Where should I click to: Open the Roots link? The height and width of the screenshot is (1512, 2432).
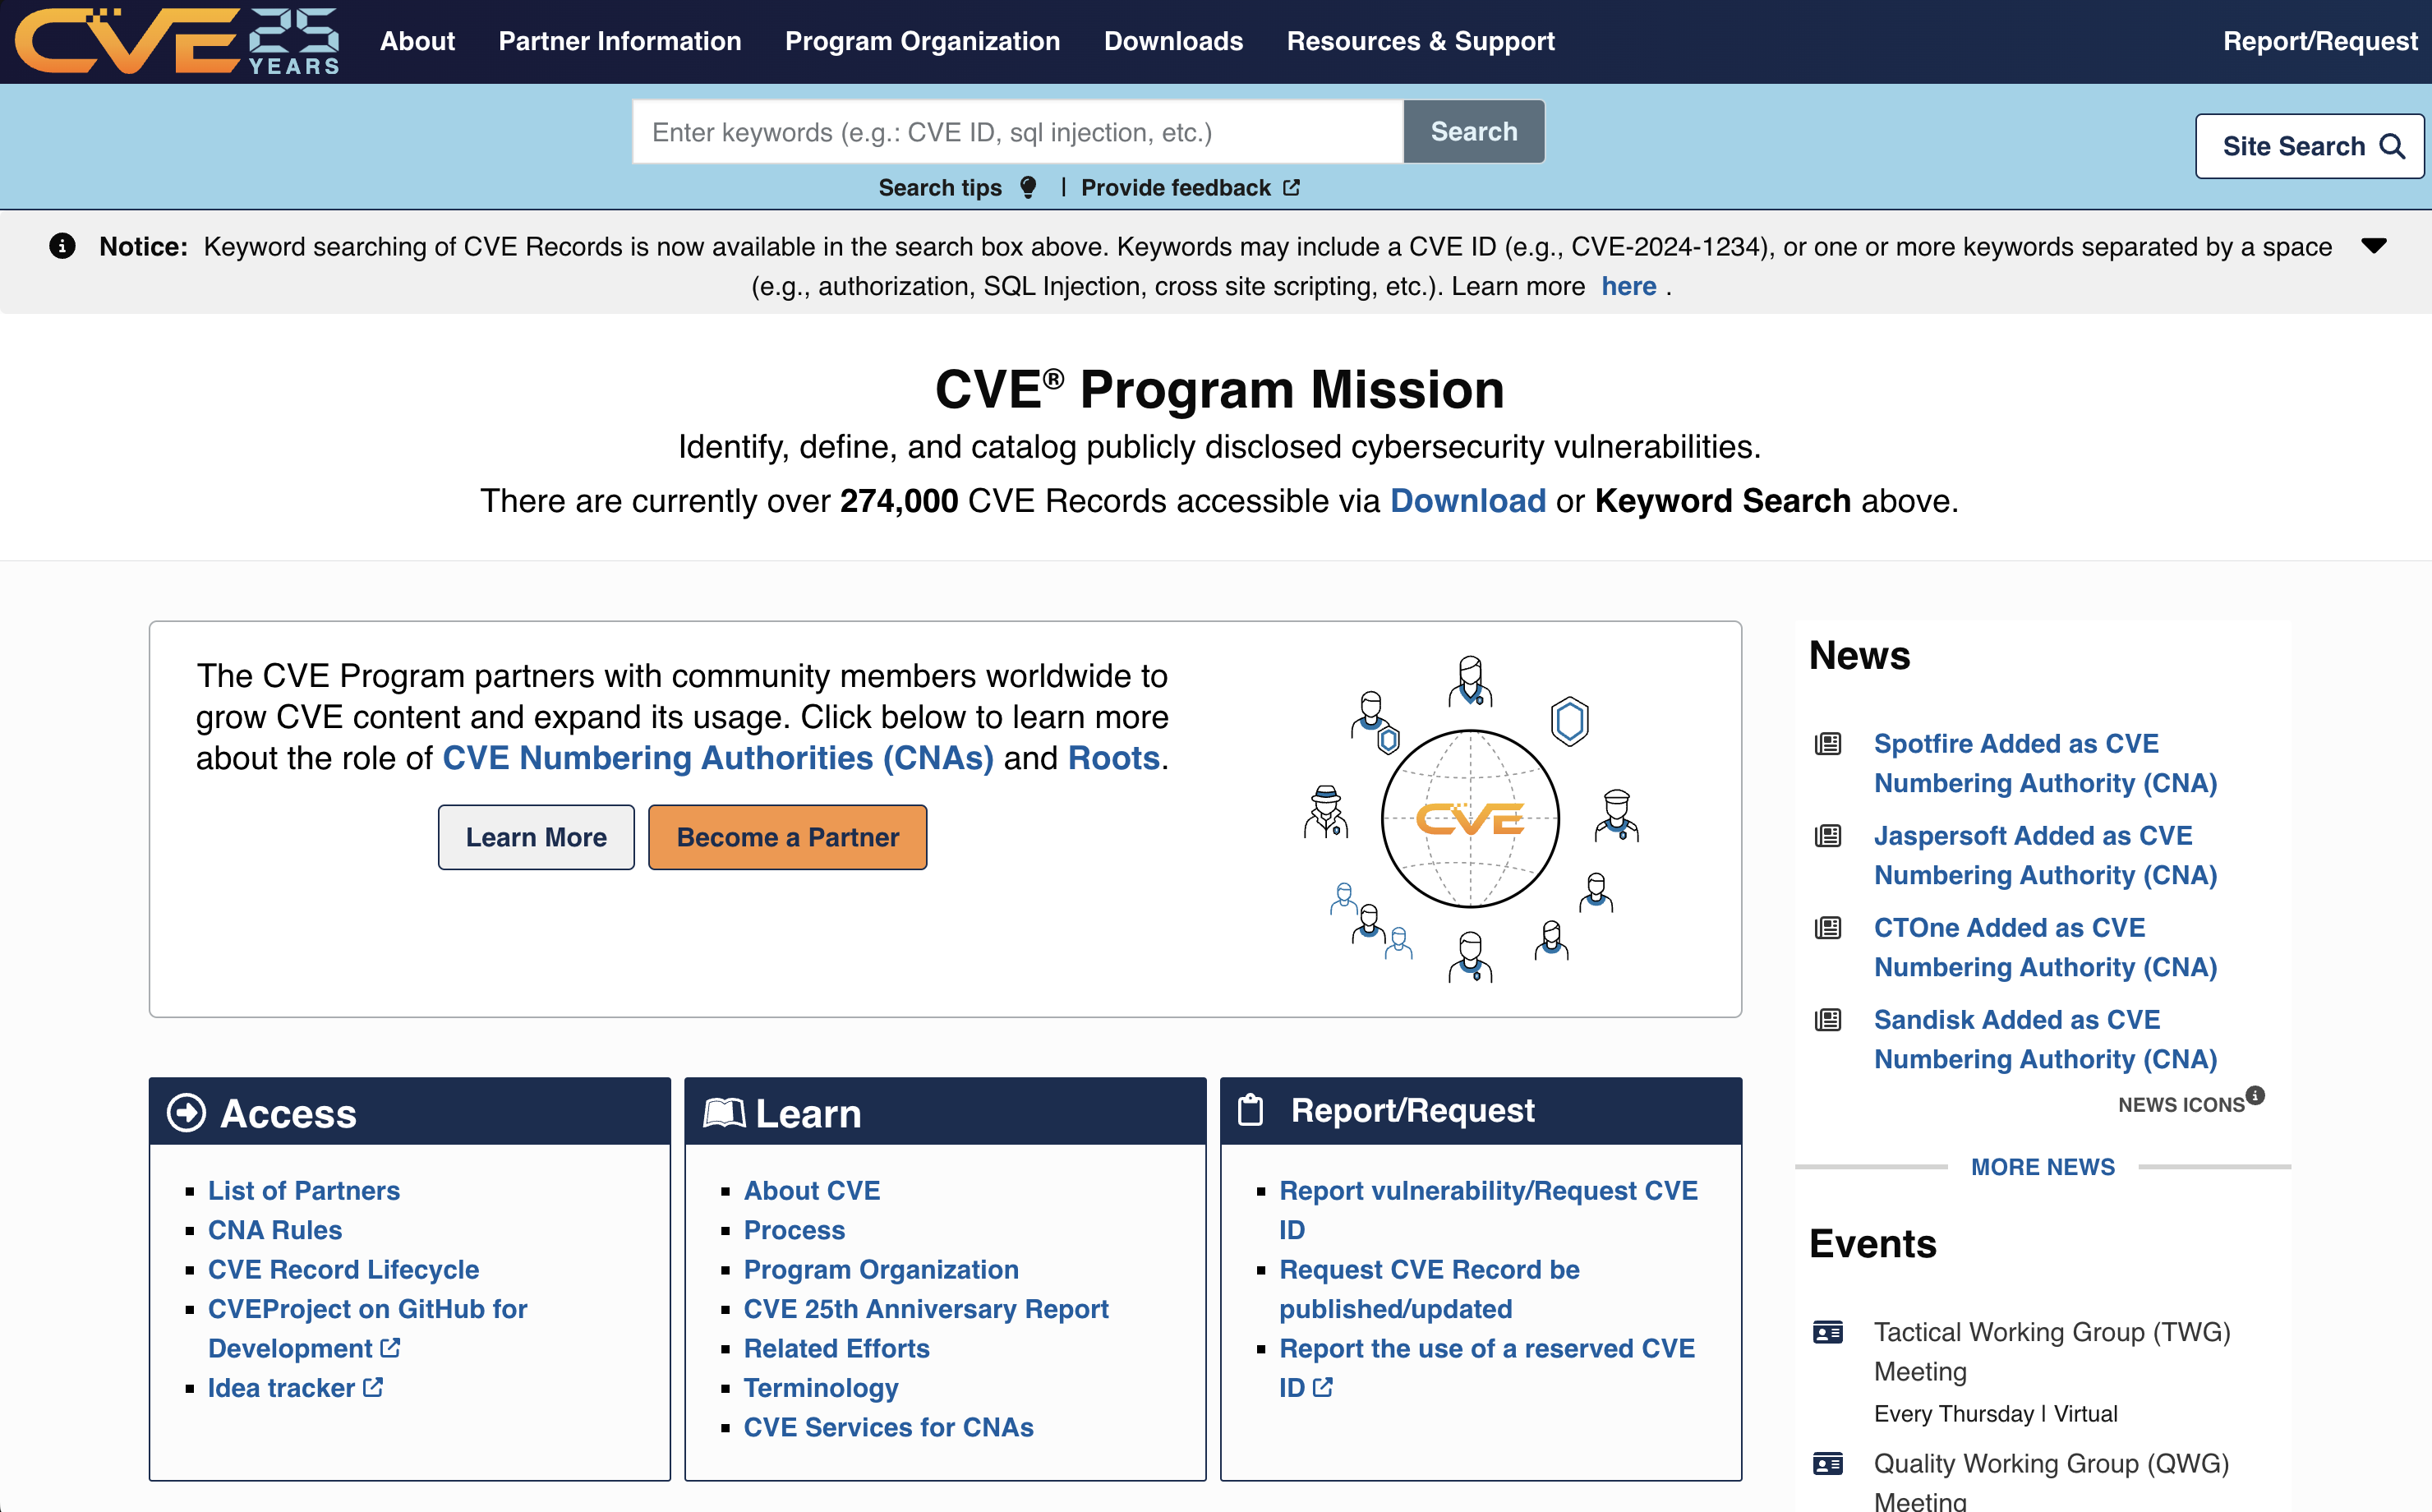[1113, 758]
